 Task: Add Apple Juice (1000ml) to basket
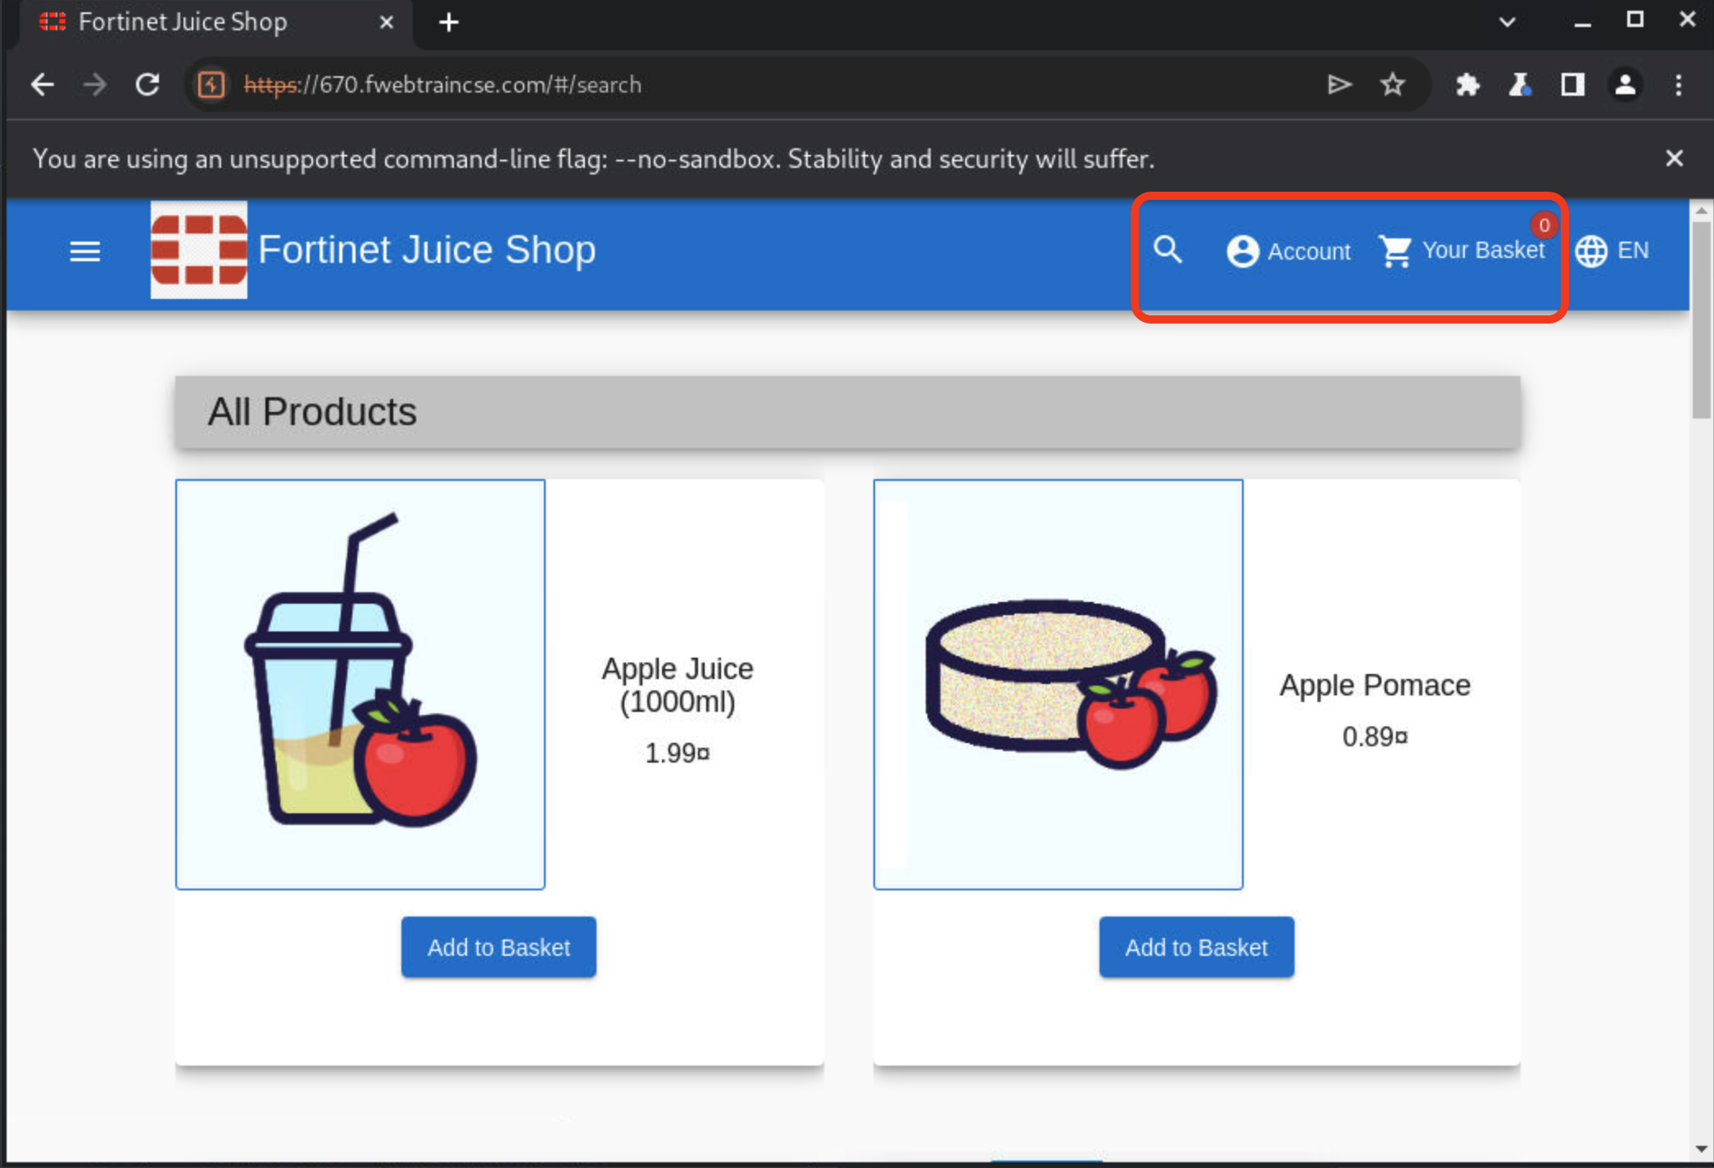click(499, 947)
